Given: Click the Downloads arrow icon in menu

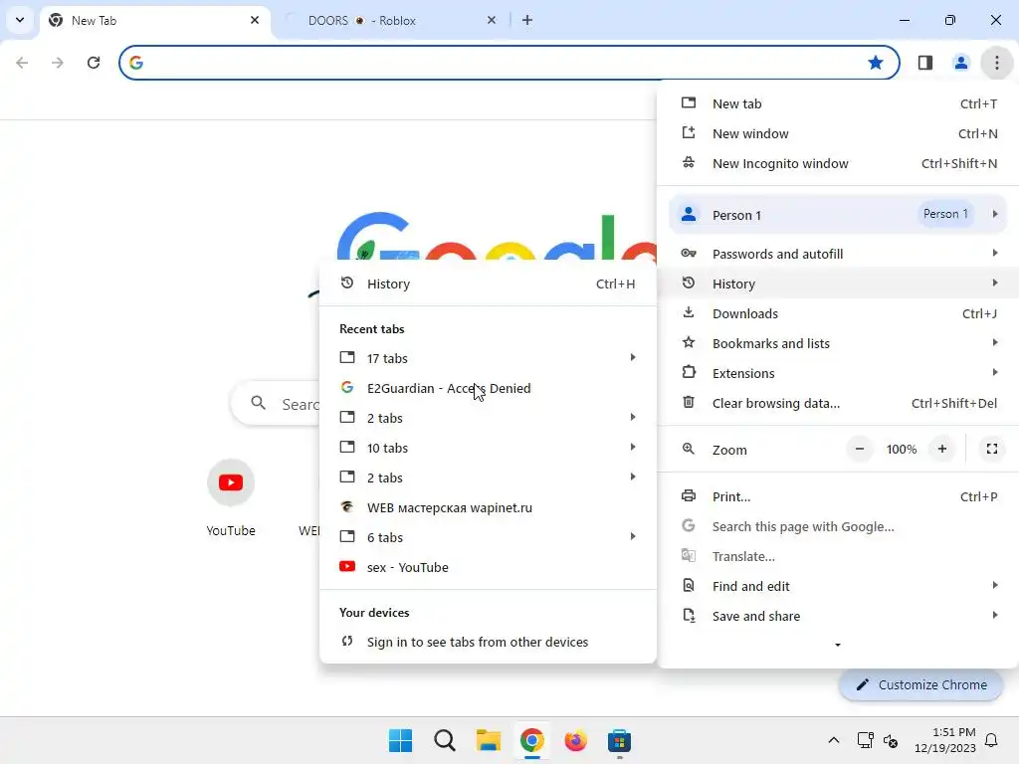Looking at the screenshot, I should [689, 313].
